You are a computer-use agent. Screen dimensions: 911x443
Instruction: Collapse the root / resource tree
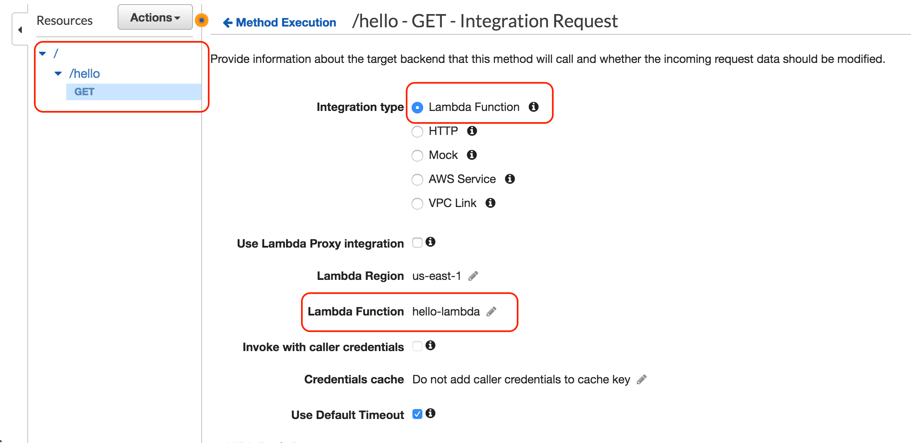42,53
